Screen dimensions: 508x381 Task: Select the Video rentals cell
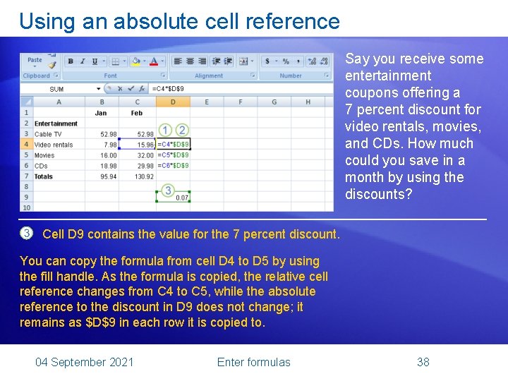point(59,145)
